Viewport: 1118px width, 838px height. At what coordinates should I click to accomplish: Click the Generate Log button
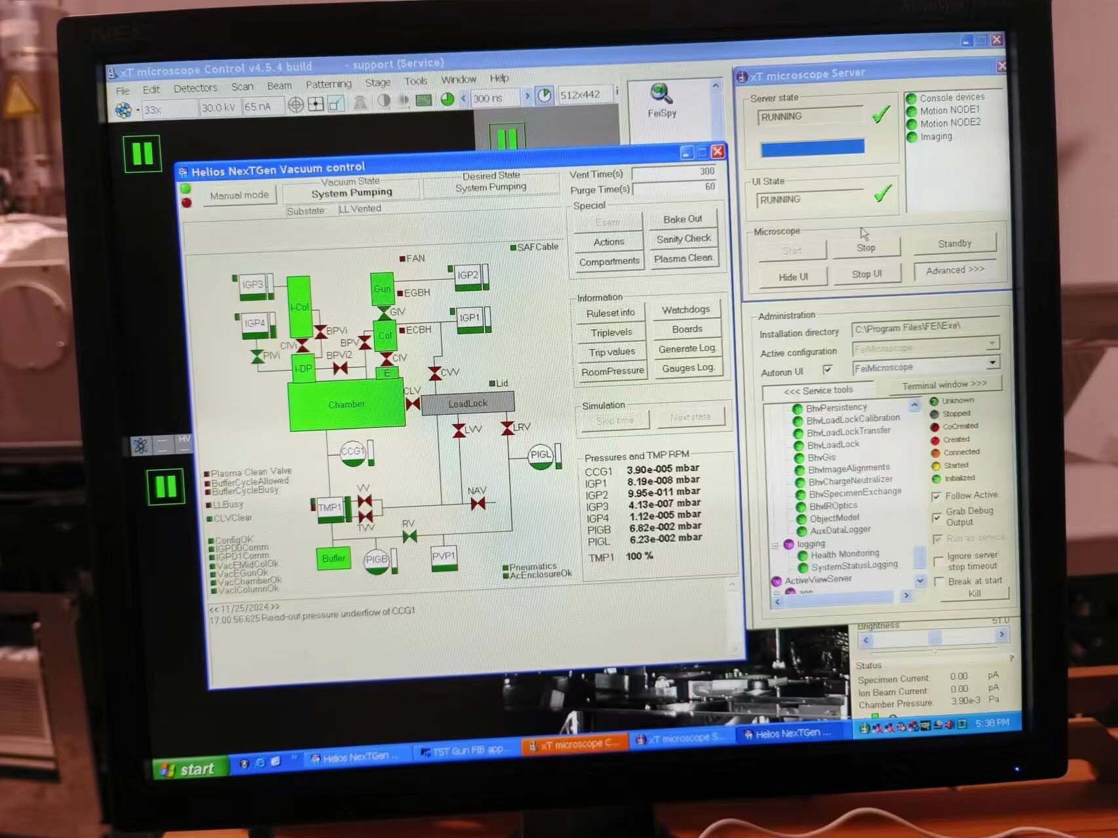(x=687, y=349)
